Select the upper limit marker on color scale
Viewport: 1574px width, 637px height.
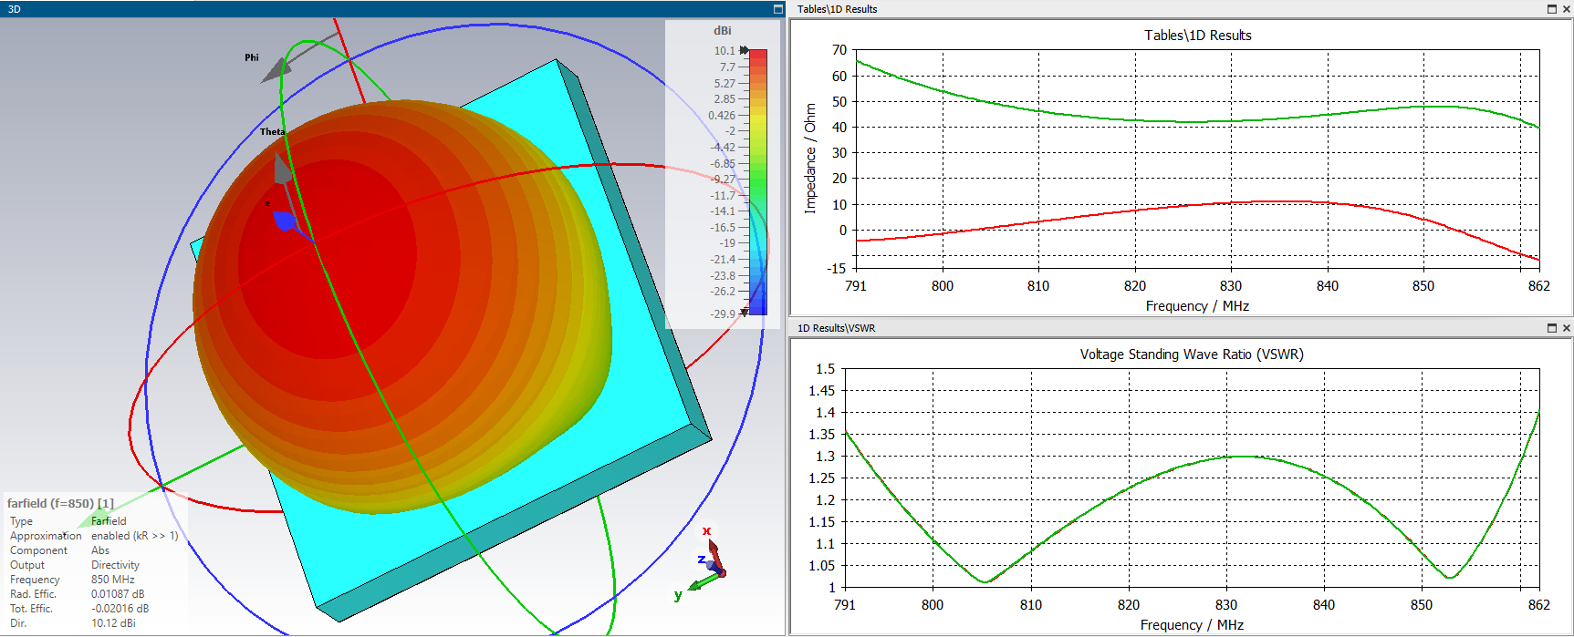(x=744, y=50)
